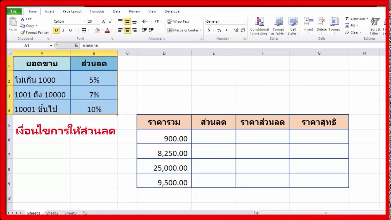Open Cell Styles gallery
The height and width of the screenshot is (220, 391).
[293, 26]
